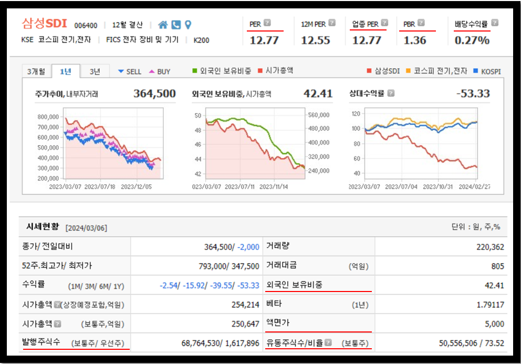The width and height of the screenshot is (521, 364).
Task: Open help icon beside 시가총액 (상장예정포함)
Action: (57, 305)
